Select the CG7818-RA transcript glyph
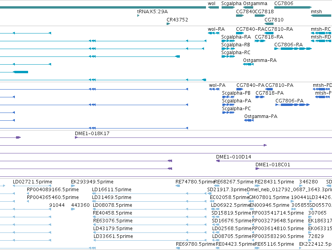Image resolution: width=332 pixels, height=250 pixels. (260, 41)
